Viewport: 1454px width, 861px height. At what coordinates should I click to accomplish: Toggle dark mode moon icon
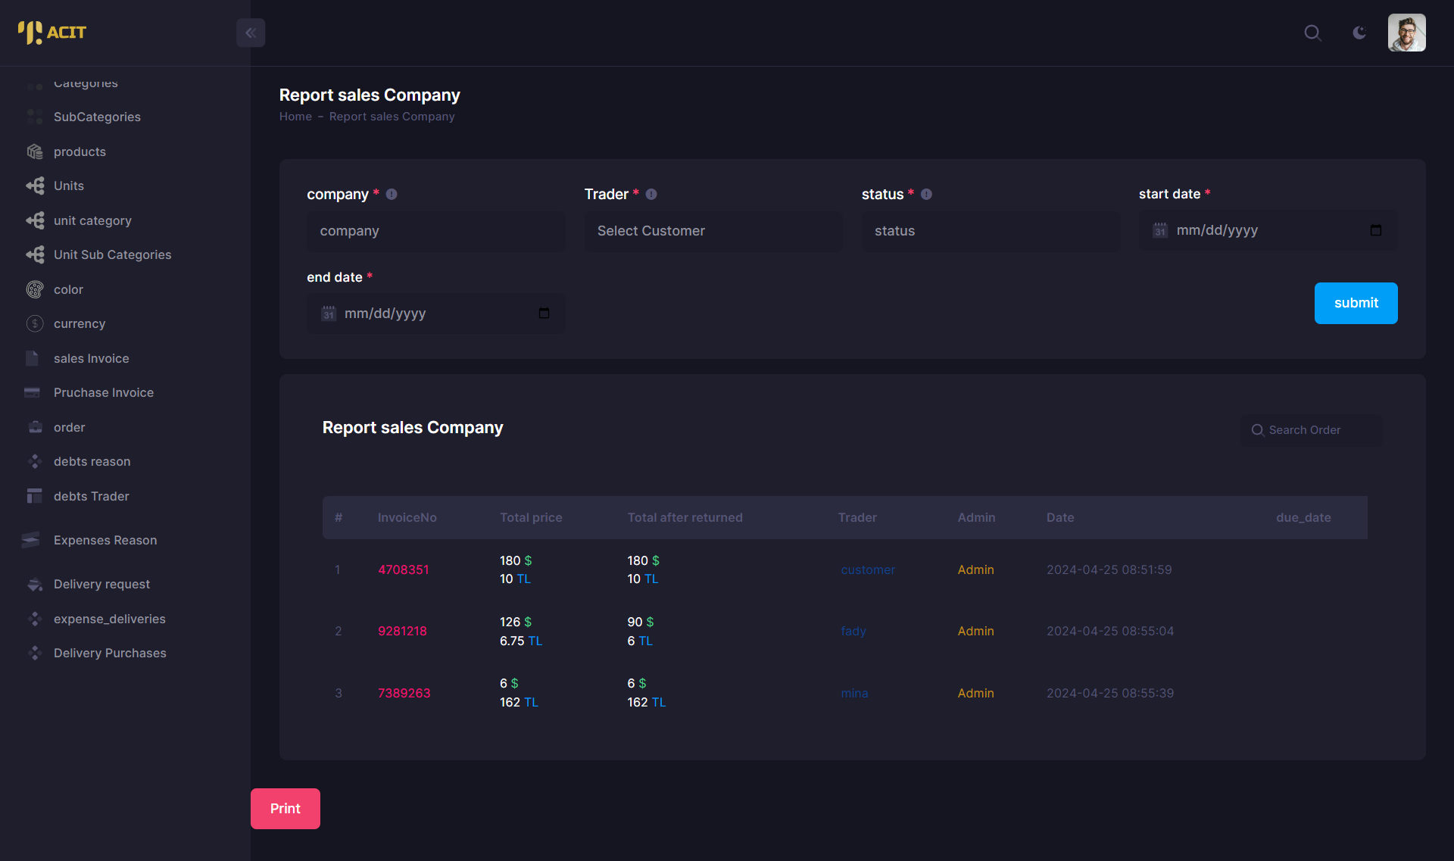click(x=1359, y=33)
